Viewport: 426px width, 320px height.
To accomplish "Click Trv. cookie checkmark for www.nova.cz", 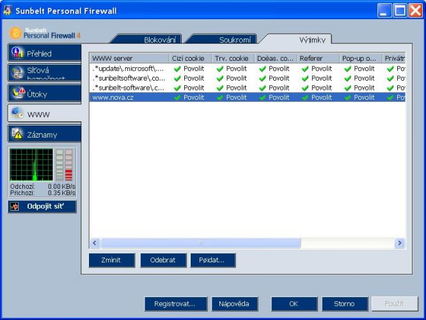I will click(x=220, y=97).
